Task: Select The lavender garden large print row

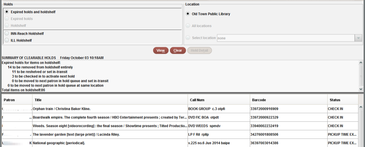Action: click(x=109, y=135)
